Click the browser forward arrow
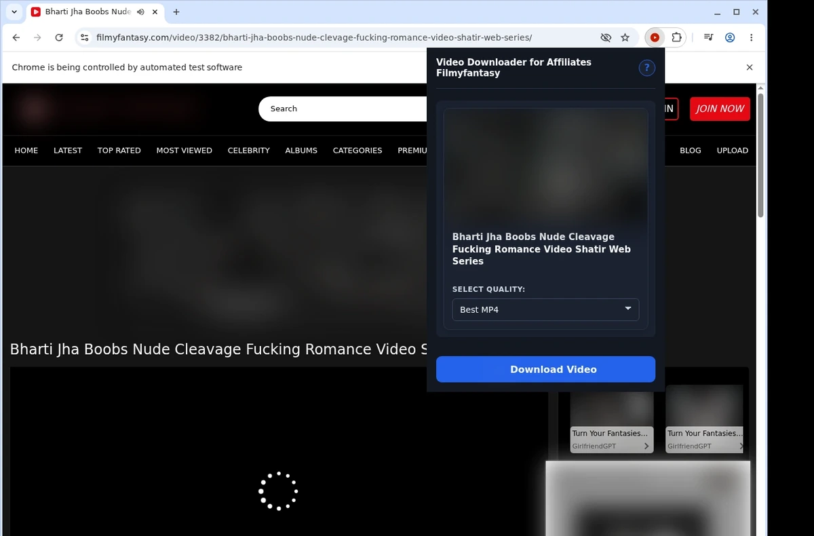 tap(37, 38)
